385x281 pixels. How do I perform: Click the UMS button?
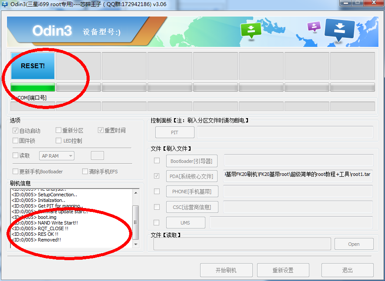[185, 223]
